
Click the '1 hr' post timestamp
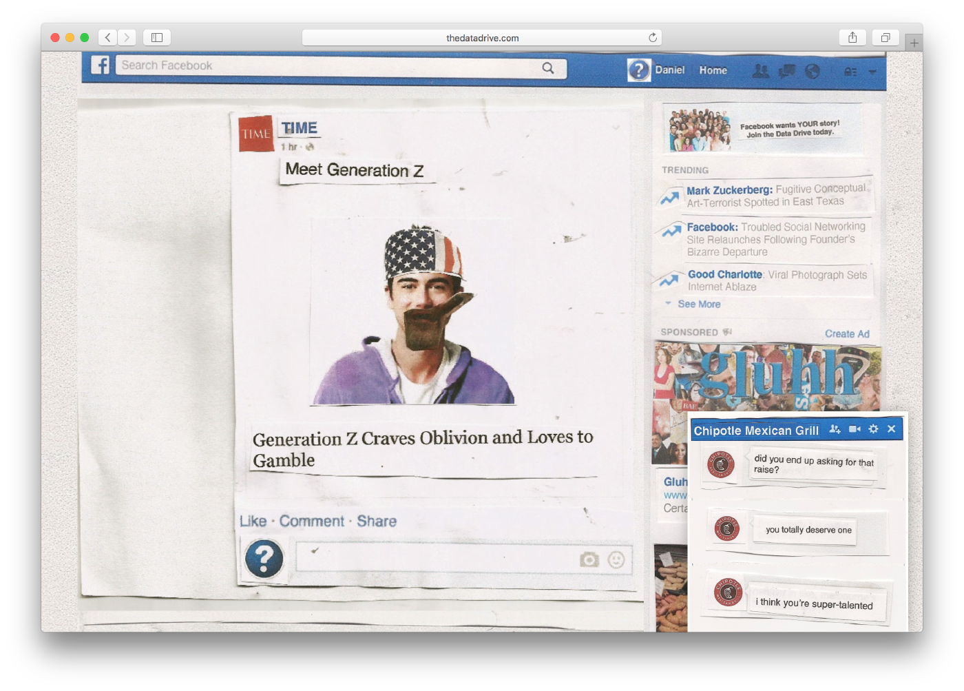(x=289, y=147)
